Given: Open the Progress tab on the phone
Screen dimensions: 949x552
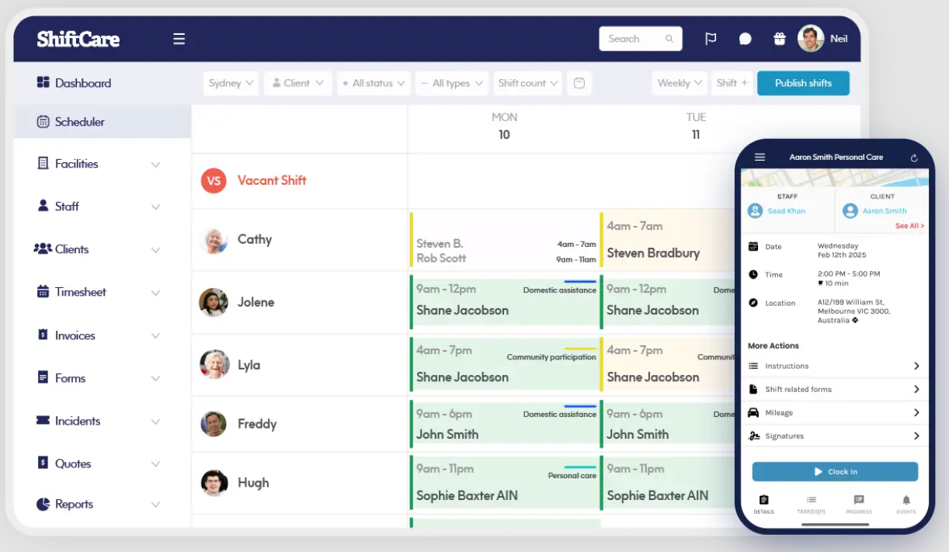Looking at the screenshot, I should coord(858,505).
